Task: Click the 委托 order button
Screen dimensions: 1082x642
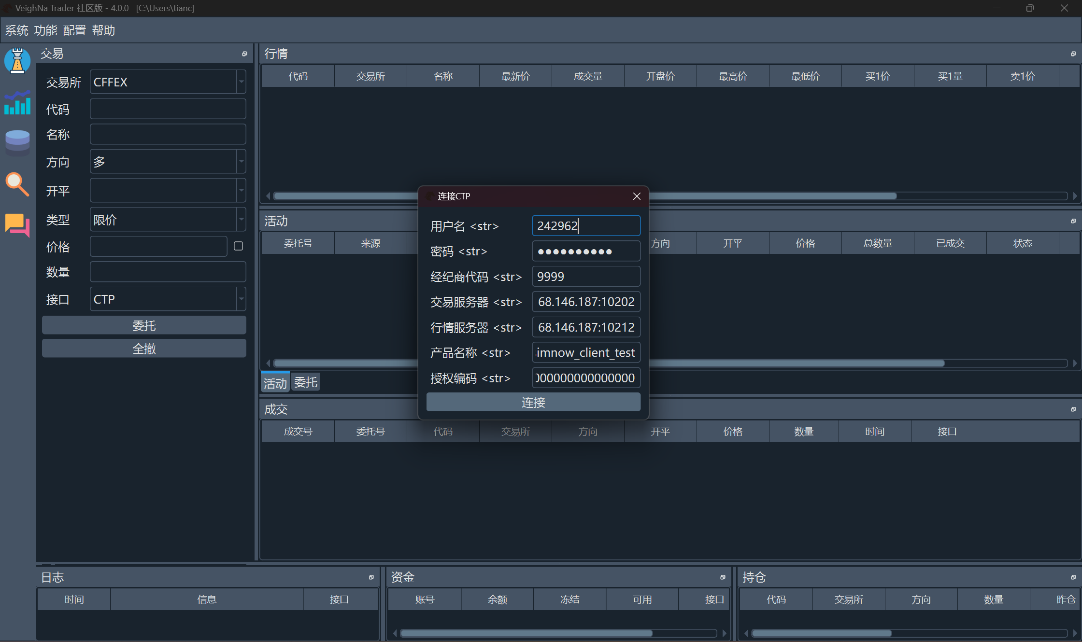Action: 144,325
